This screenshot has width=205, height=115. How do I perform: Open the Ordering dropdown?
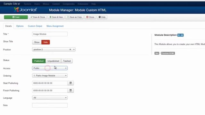(x=50, y=76)
